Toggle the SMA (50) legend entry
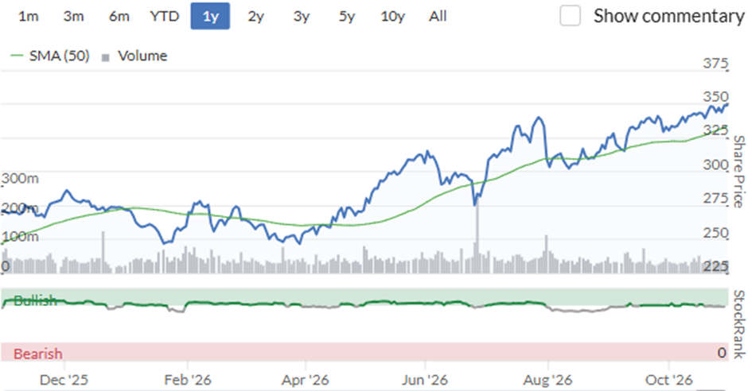Image resolution: width=748 pixels, height=391 pixels. pyautogui.click(x=50, y=56)
